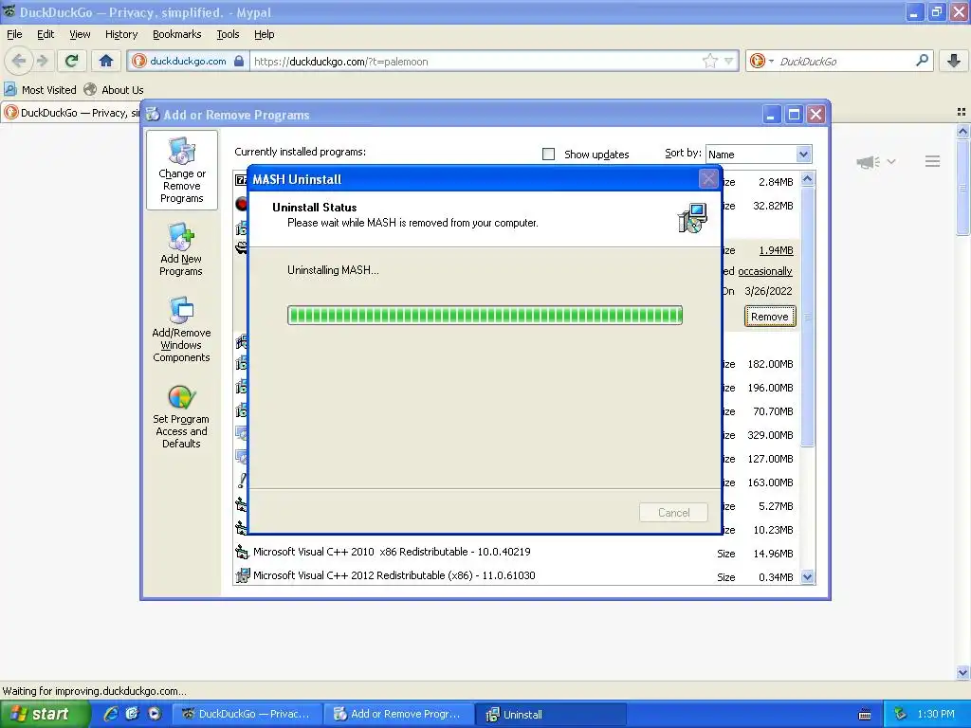The image size is (971, 728).
Task: Click the system tray safely remove icon
Action: coord(901,714)
